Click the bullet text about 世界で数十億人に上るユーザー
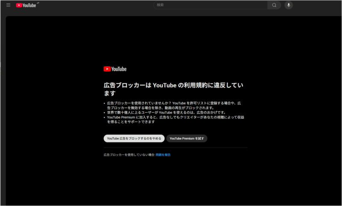This screenshot has height=206, width=342. click(166, 113)
